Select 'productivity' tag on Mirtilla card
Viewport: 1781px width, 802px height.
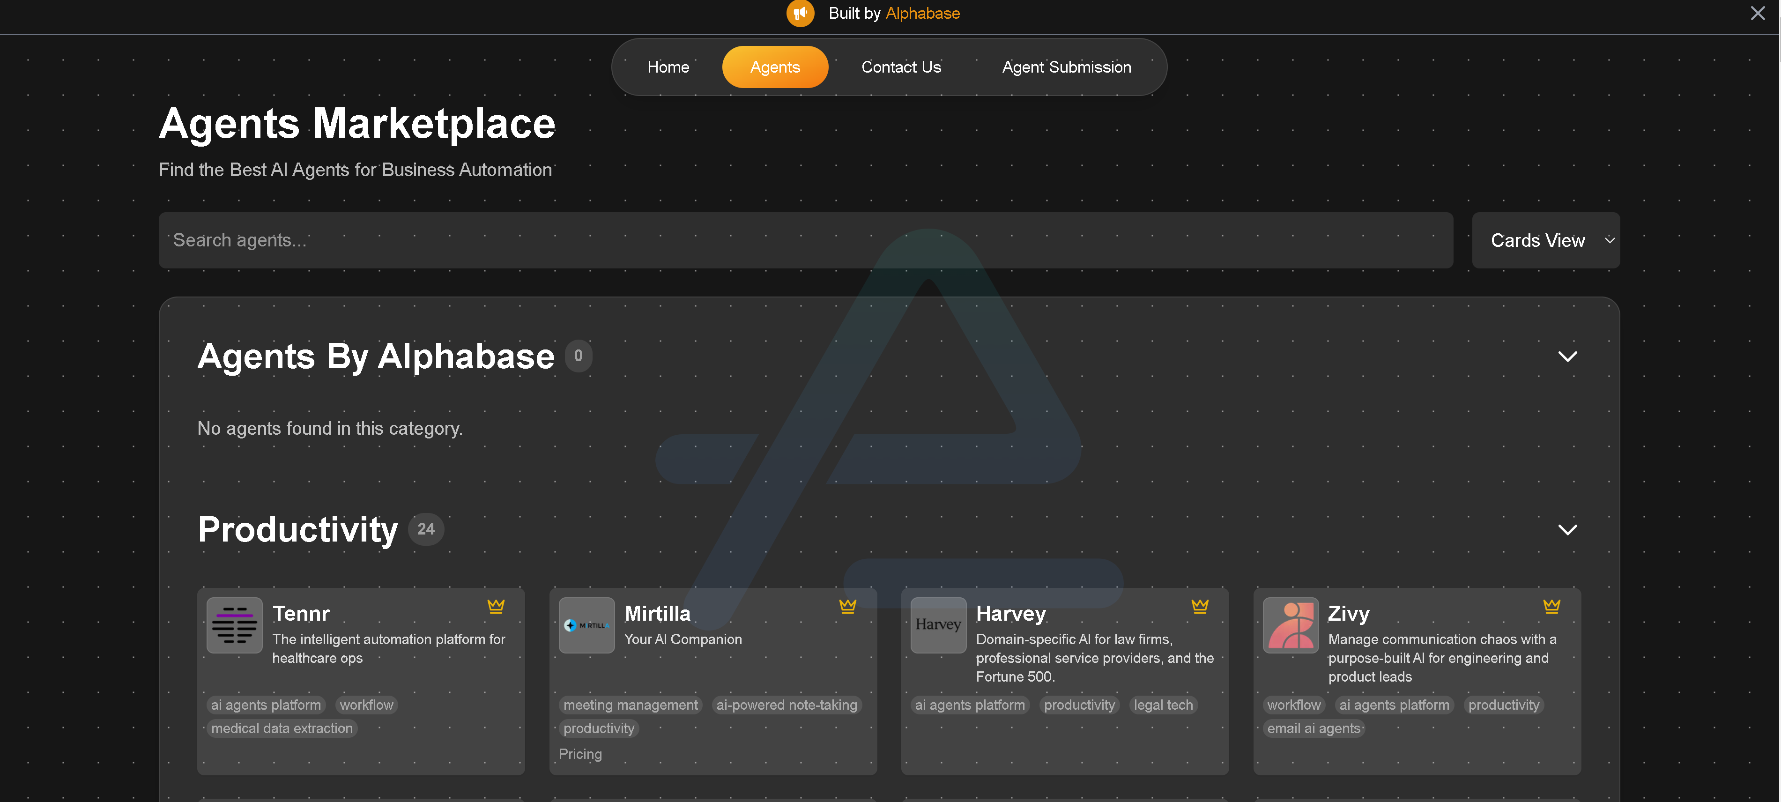[x=599, y=728]
